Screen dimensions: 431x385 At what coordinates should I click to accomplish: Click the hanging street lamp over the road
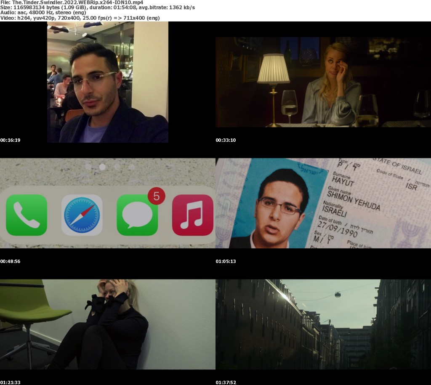tap(338, 295)
